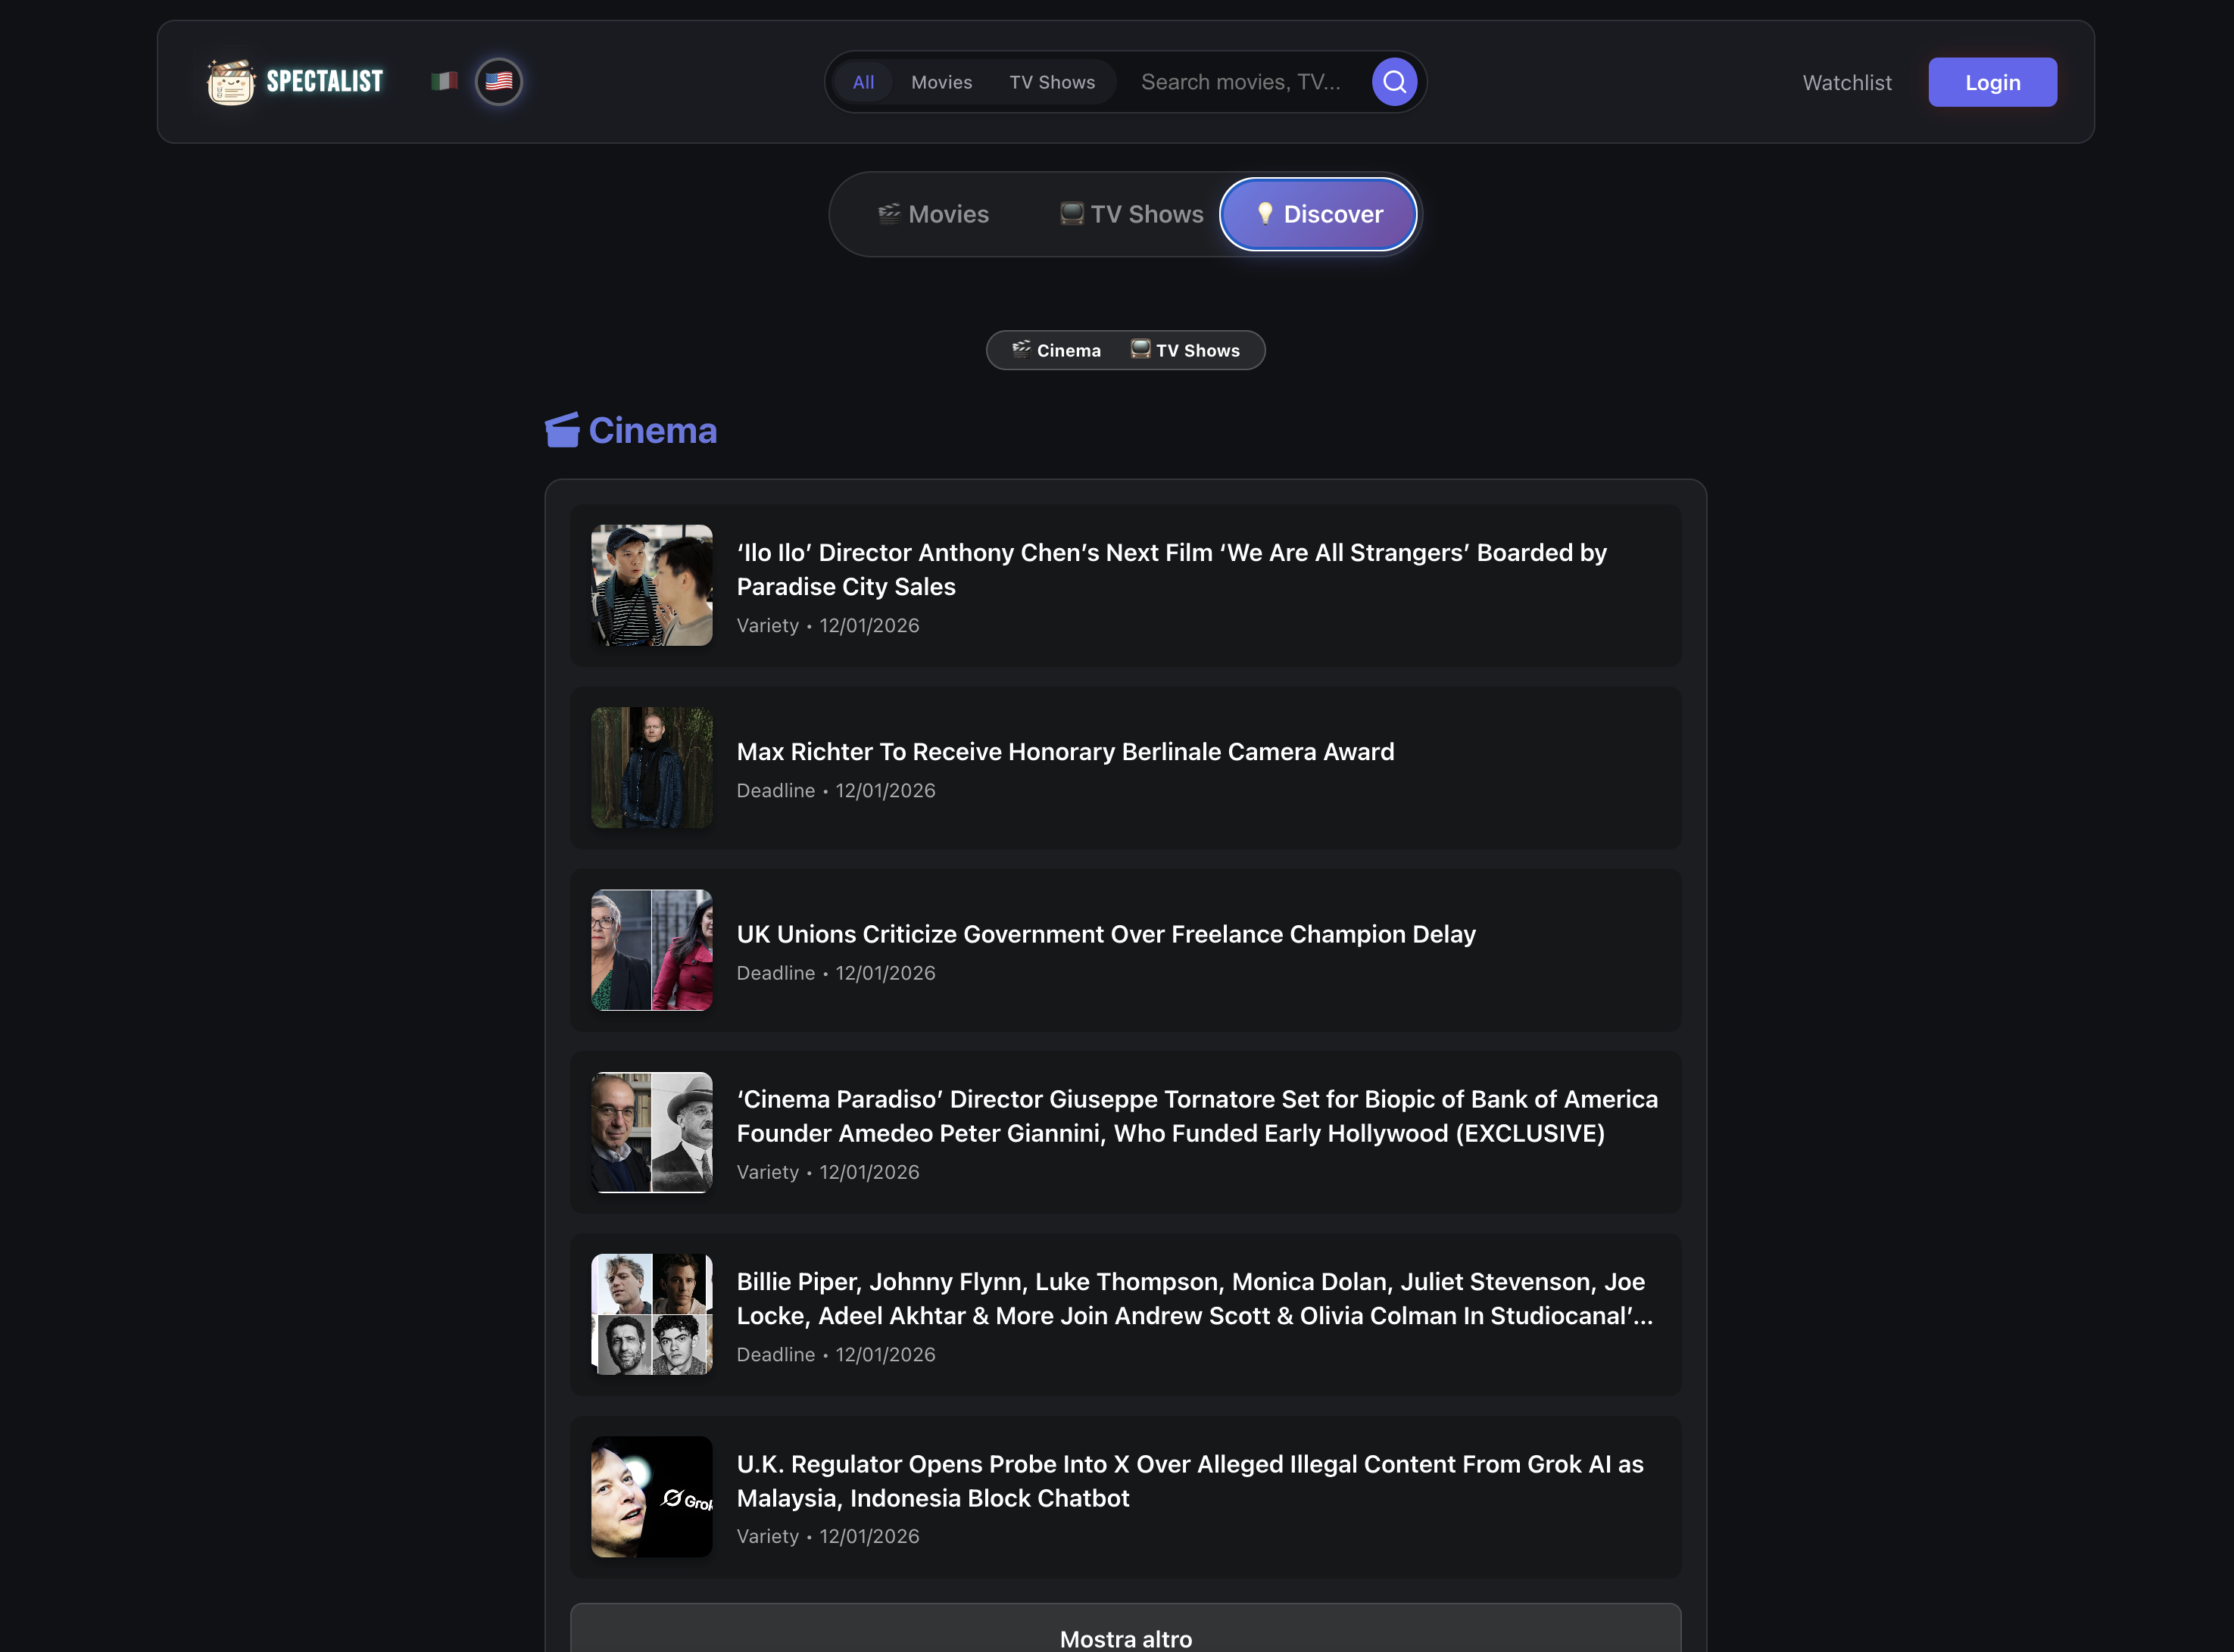The height and width of the screenshot is (1652, 2234).
Task: Select the TV Shows search filter
Action: tap(1052, 81)
